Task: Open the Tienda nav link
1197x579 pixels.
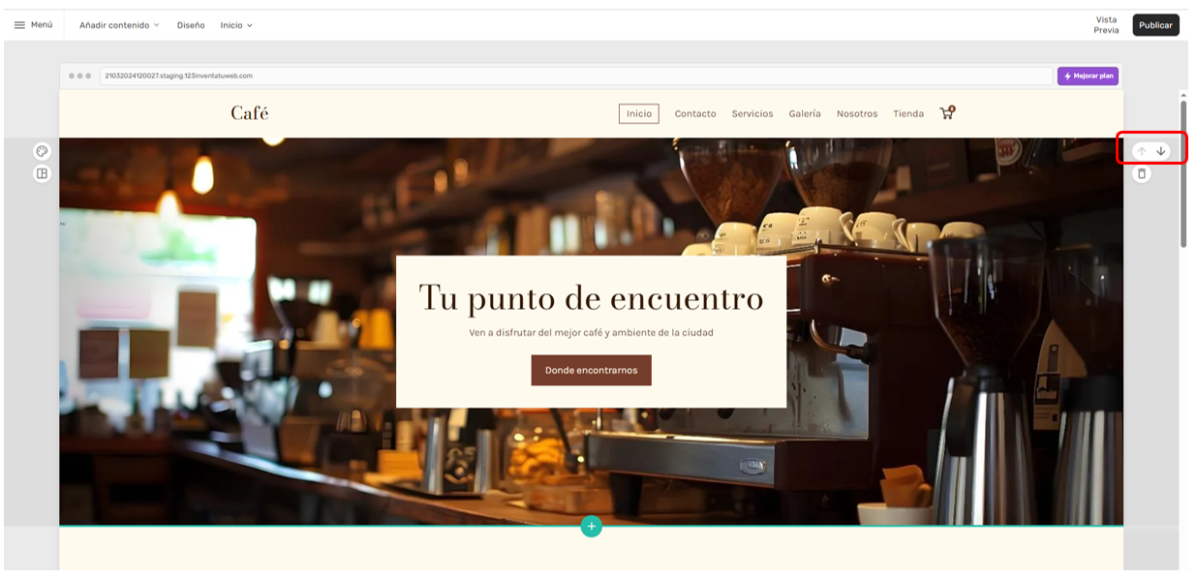Action: pos(908,113)
